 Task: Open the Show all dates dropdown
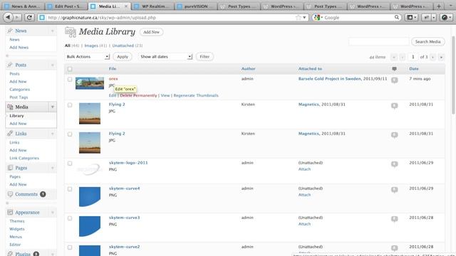pyautogui.click(x=165, y=57)
